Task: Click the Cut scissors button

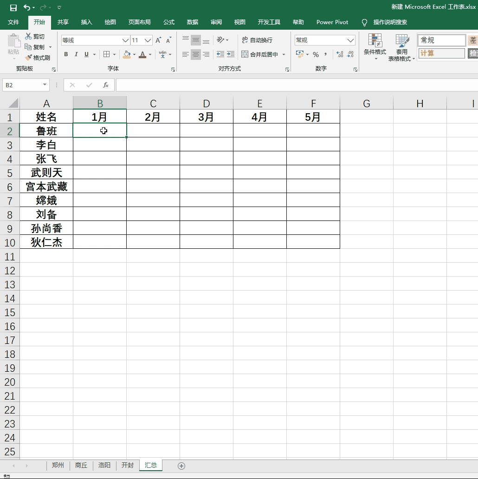Action: click(x=35, y=36)
